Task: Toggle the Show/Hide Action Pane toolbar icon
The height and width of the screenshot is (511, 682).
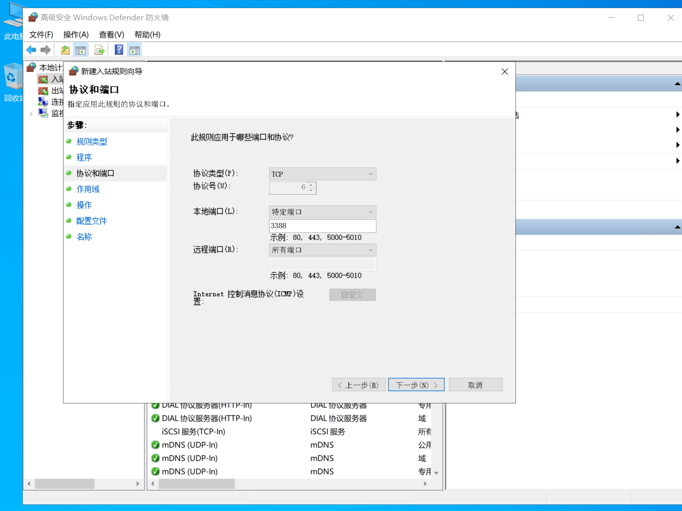Action: tap(134, 50)
